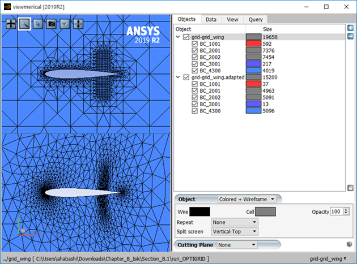The image size is (357, 264).
Task: Open grid-grid_wing selector in status bar
Action: 328,259
